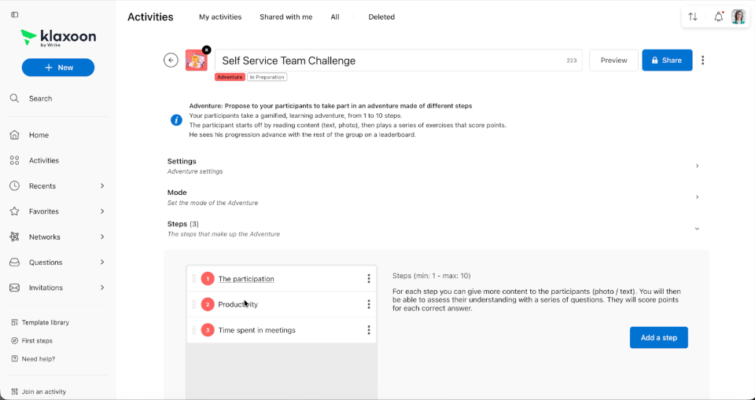Open the user profile avatar
This screenshot has width=755, height=400.
(738, 17)
